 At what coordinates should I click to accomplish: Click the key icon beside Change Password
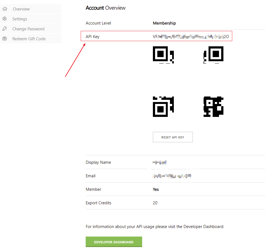(5, 29)
